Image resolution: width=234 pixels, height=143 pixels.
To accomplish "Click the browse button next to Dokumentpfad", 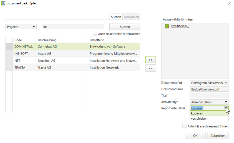I will [226, 83].
